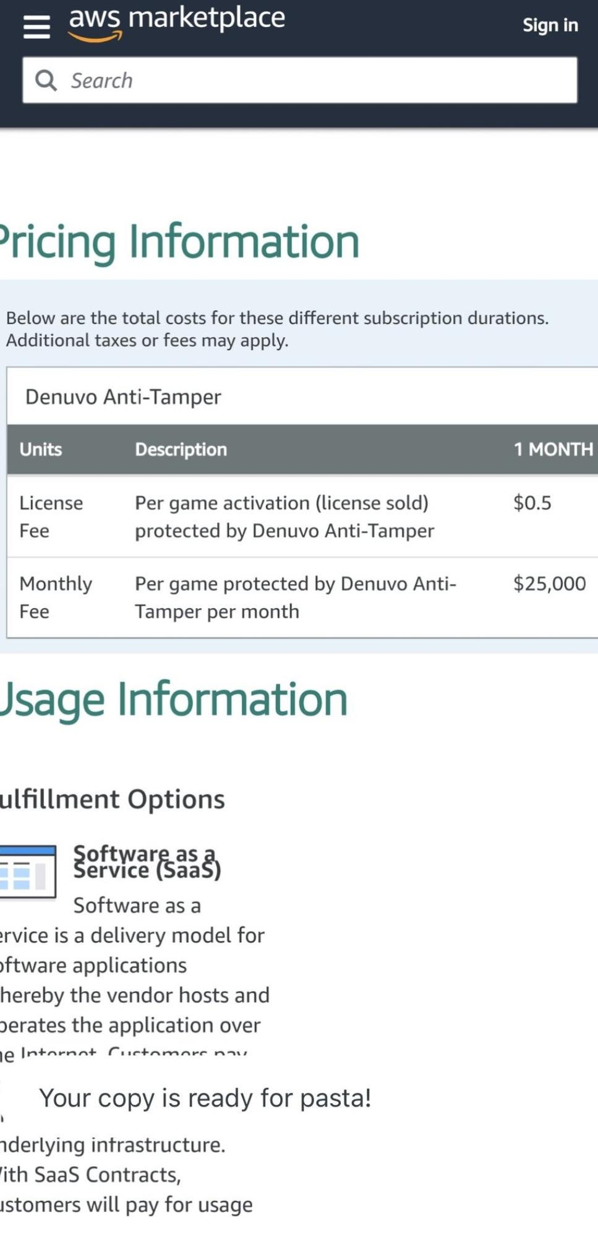598x1241 pixels.
Task: Click the 1 MONTH column header
Action: point(553,449)
